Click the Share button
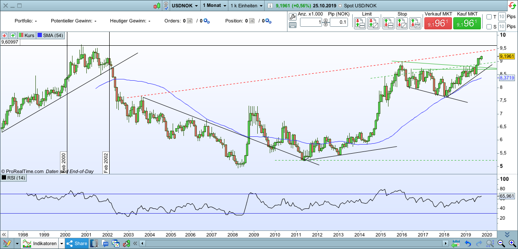The image size is (518, 249). tap(78, 244)
